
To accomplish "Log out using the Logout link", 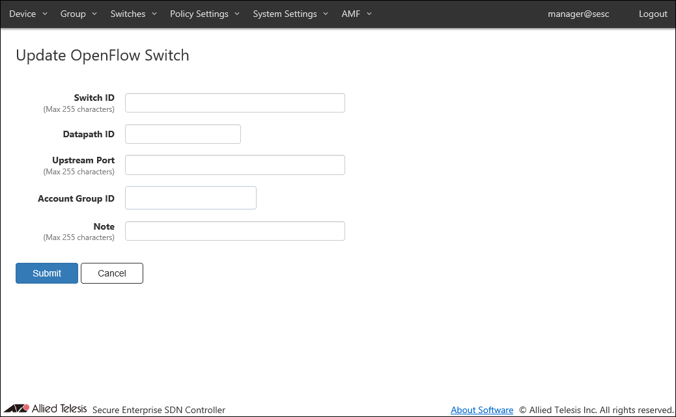I will click(x=653, y=14).
